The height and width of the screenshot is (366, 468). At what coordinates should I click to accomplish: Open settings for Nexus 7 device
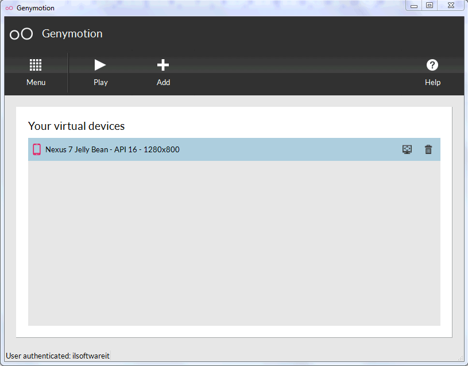coord(407,149)
